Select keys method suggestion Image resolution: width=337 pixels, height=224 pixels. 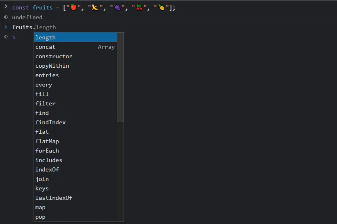(x=75, y=189)
